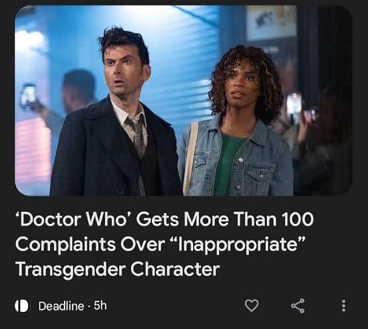Click the 5h timestamp
The image size is (368, 329).
pyautogui.click(x=100, y=306)
